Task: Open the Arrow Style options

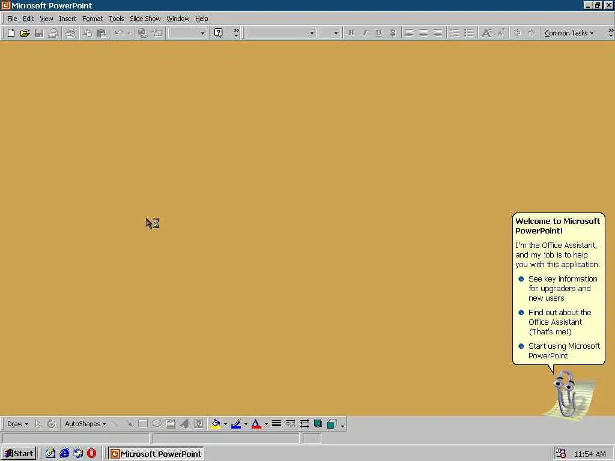Action: pyautogui.click(x=304, y=424)
